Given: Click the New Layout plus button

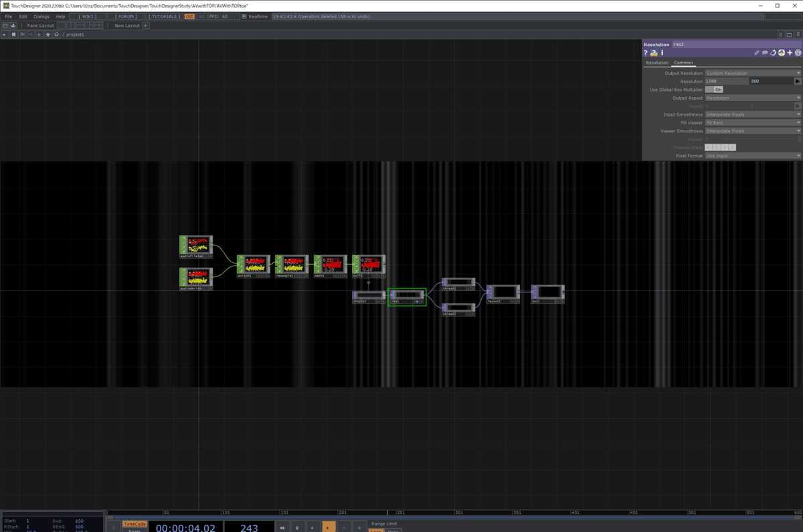Looking at the screenshot, I should 145,25.
